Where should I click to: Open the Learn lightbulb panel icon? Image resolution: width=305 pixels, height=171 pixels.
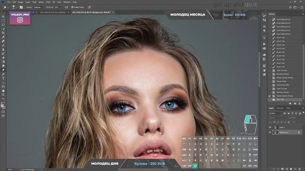pos(264,37)
